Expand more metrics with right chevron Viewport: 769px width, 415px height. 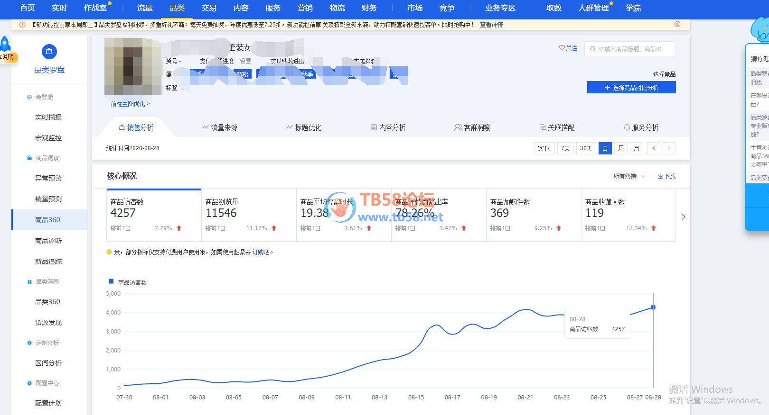(684, 217)
